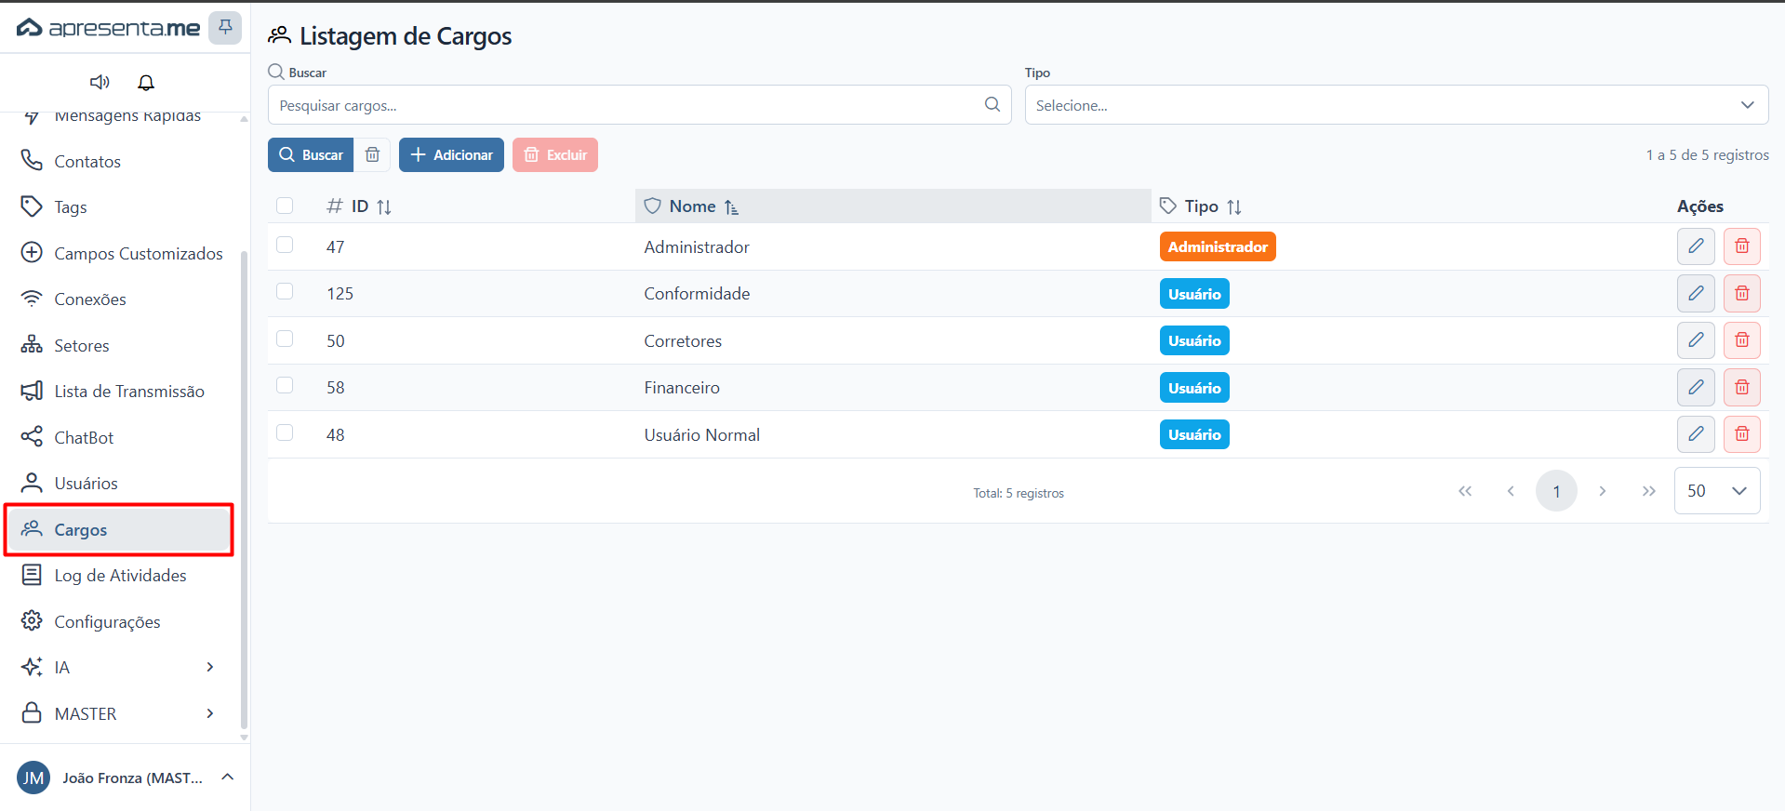Delete the Administrador role with the trash icon
The height and width of the screenshot is (811, 1785).
(1741, 246)
